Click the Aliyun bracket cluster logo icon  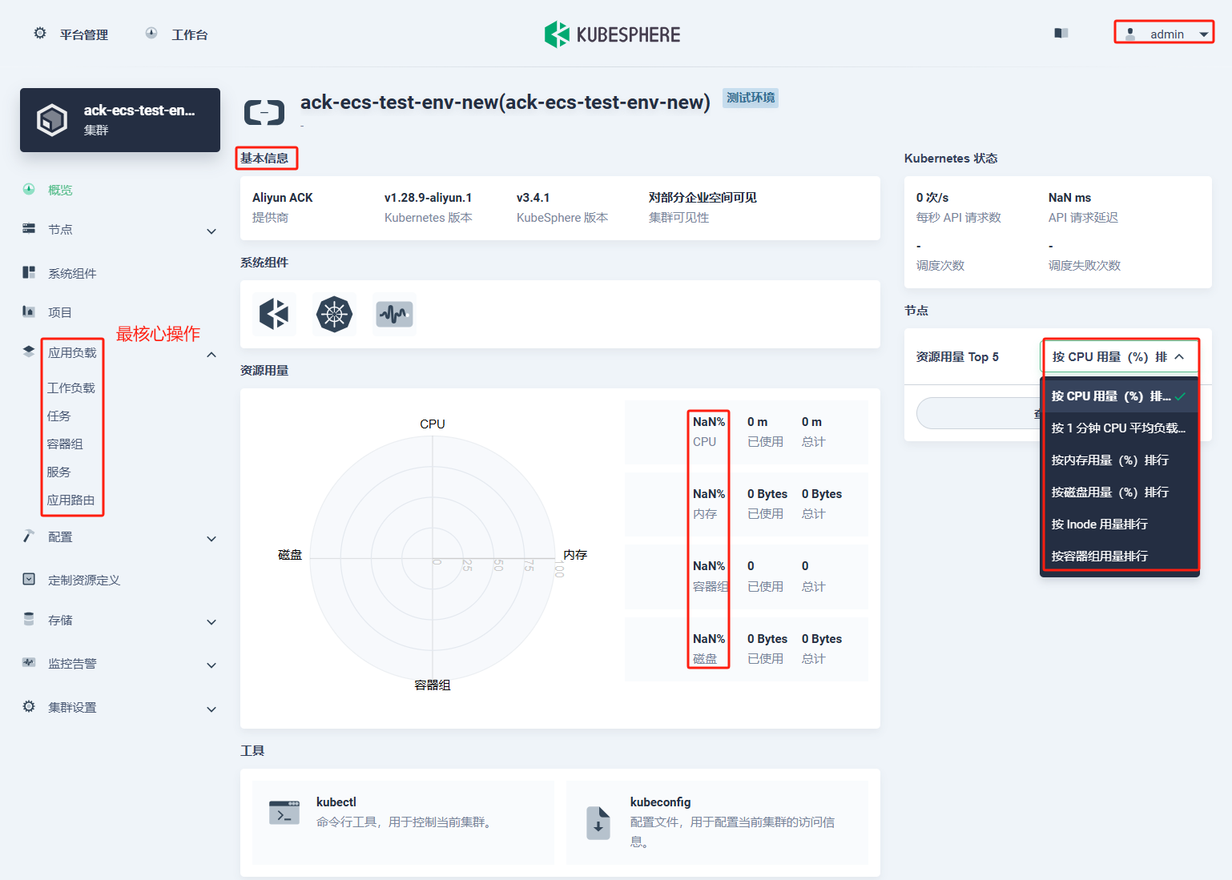coord(264,112)
